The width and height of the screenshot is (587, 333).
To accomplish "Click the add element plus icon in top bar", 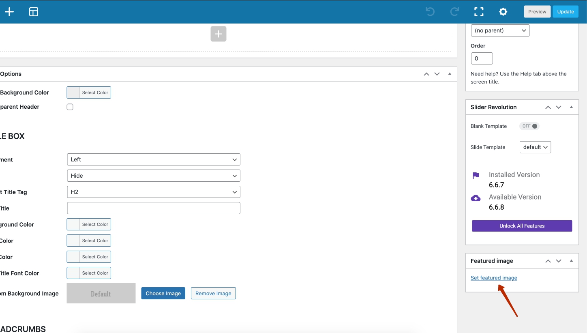I will 9,12.
